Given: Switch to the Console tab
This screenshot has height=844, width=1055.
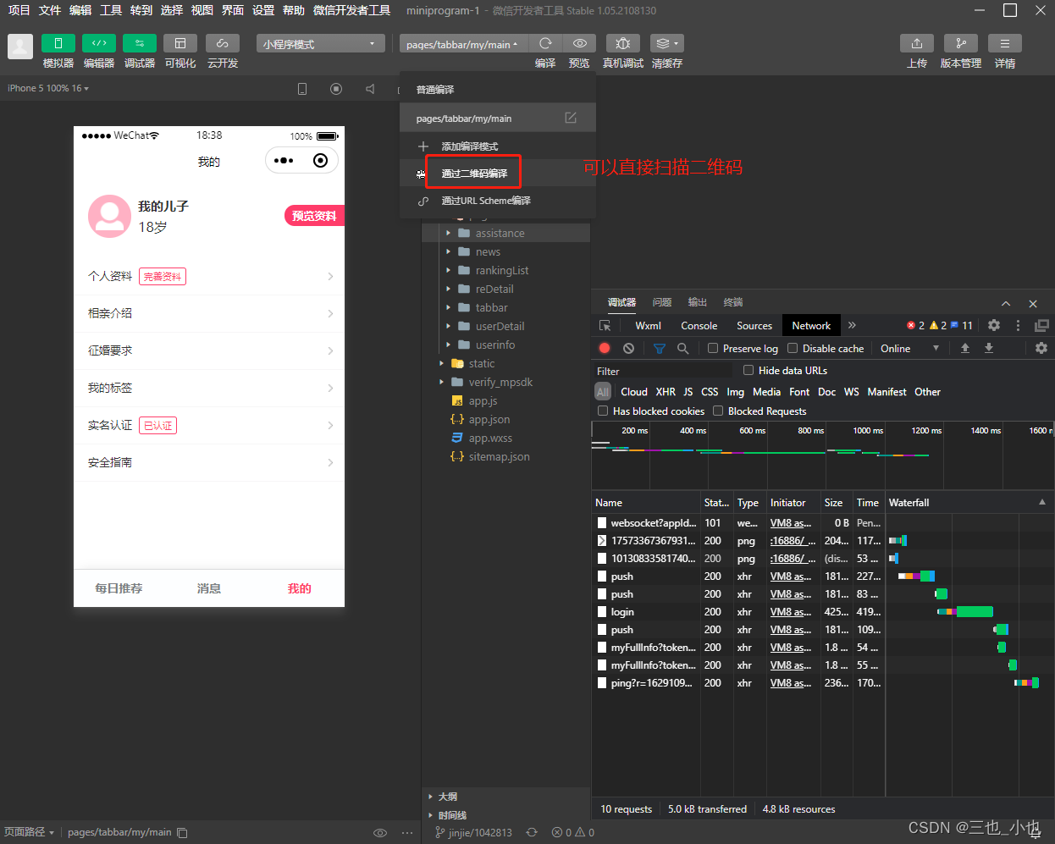Looking at the screenshot, I should point(699,325).
